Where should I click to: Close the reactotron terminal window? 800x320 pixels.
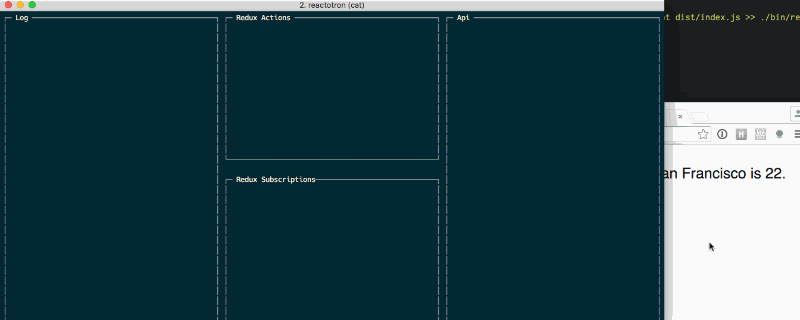pyautogui.click(x=8, y=5)
